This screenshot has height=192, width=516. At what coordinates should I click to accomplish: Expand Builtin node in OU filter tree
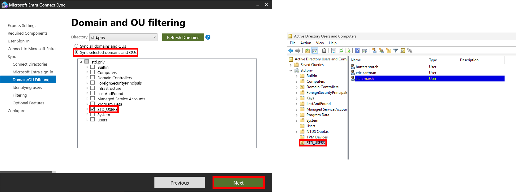(x=87, y=67)
